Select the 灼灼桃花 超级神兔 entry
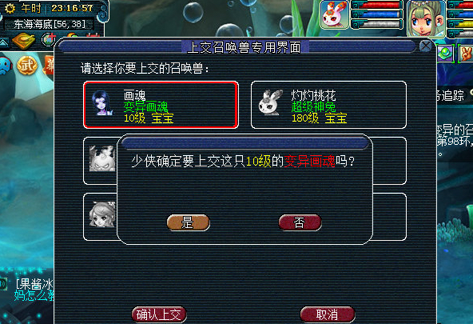Viewport: 473px width, 324px height. [328, 105]
